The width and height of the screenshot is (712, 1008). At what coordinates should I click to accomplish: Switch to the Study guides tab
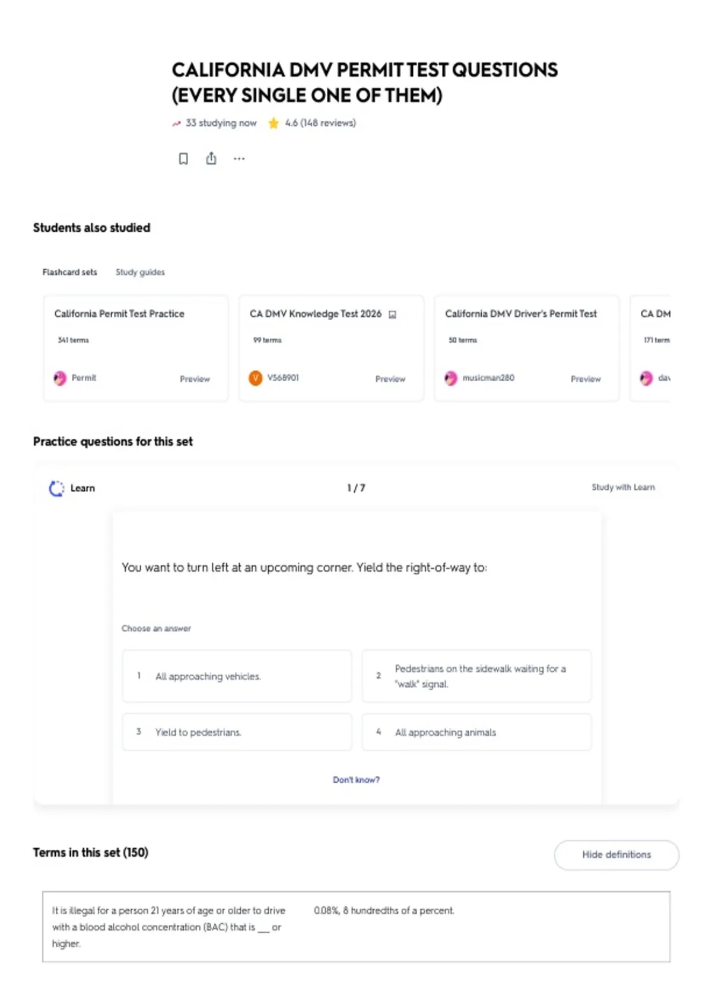point(140,272)
